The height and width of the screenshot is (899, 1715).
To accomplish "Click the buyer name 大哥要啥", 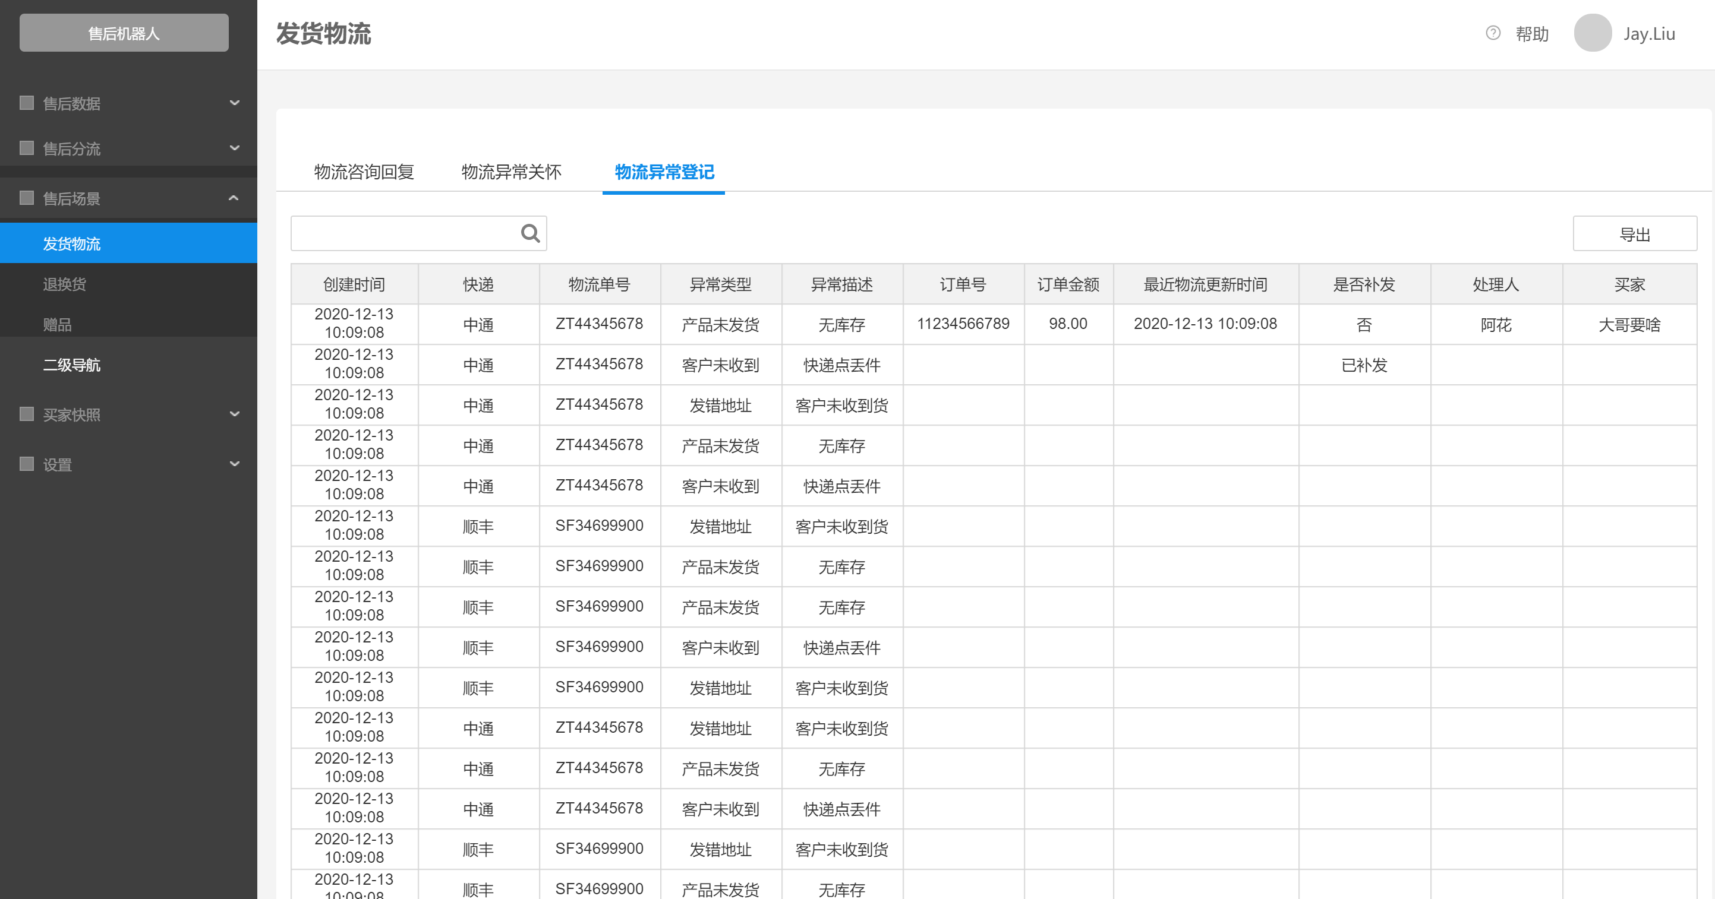I will click(1629, 324).
